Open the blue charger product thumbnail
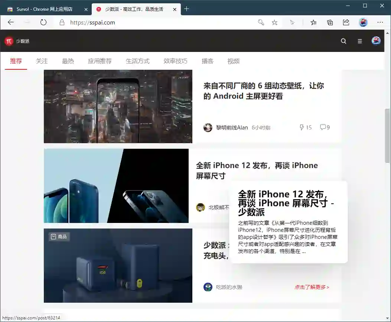The height and width of the screenshot is (322, 391). pyautogui.click(x=118, y=266)
